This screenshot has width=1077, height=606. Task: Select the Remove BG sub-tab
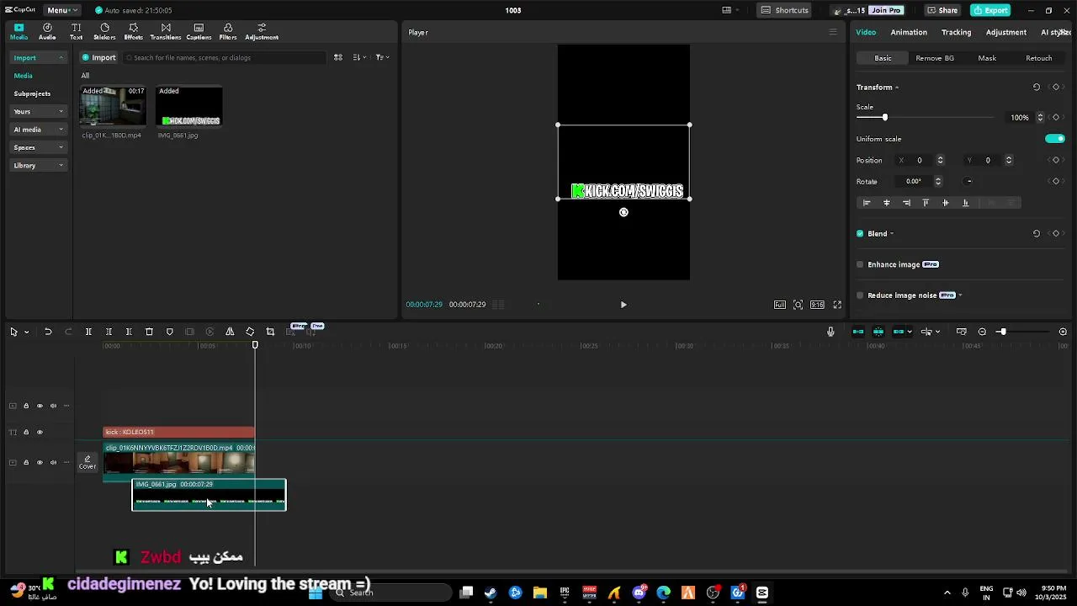pyautogui.click(x=935, y=58)
